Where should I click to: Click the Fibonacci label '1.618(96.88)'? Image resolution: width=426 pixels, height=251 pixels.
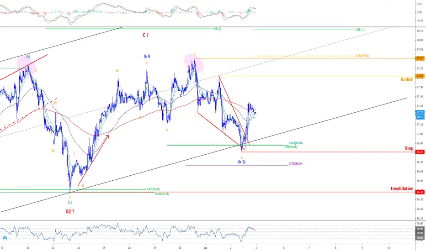(290, 147)
